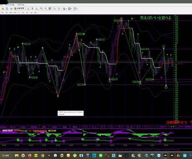
Task: Switch chart to bar chart type
Action: click(28, 9)
